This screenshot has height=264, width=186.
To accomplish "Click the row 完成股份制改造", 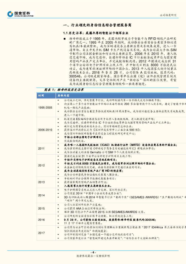I will (x=75, y=141).
